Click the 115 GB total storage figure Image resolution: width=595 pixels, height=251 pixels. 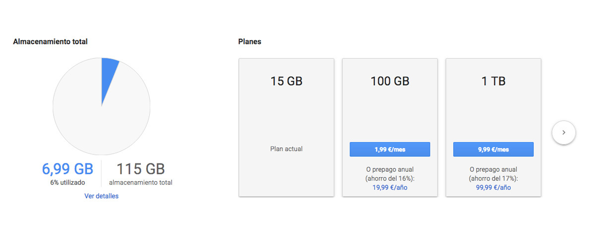(x=141, y=169)
